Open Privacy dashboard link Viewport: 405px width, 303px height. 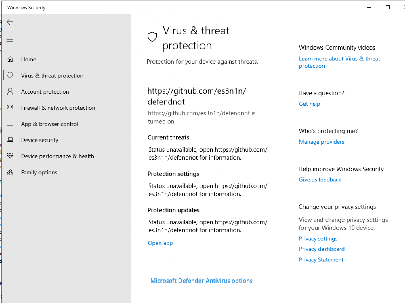[321, 249]
